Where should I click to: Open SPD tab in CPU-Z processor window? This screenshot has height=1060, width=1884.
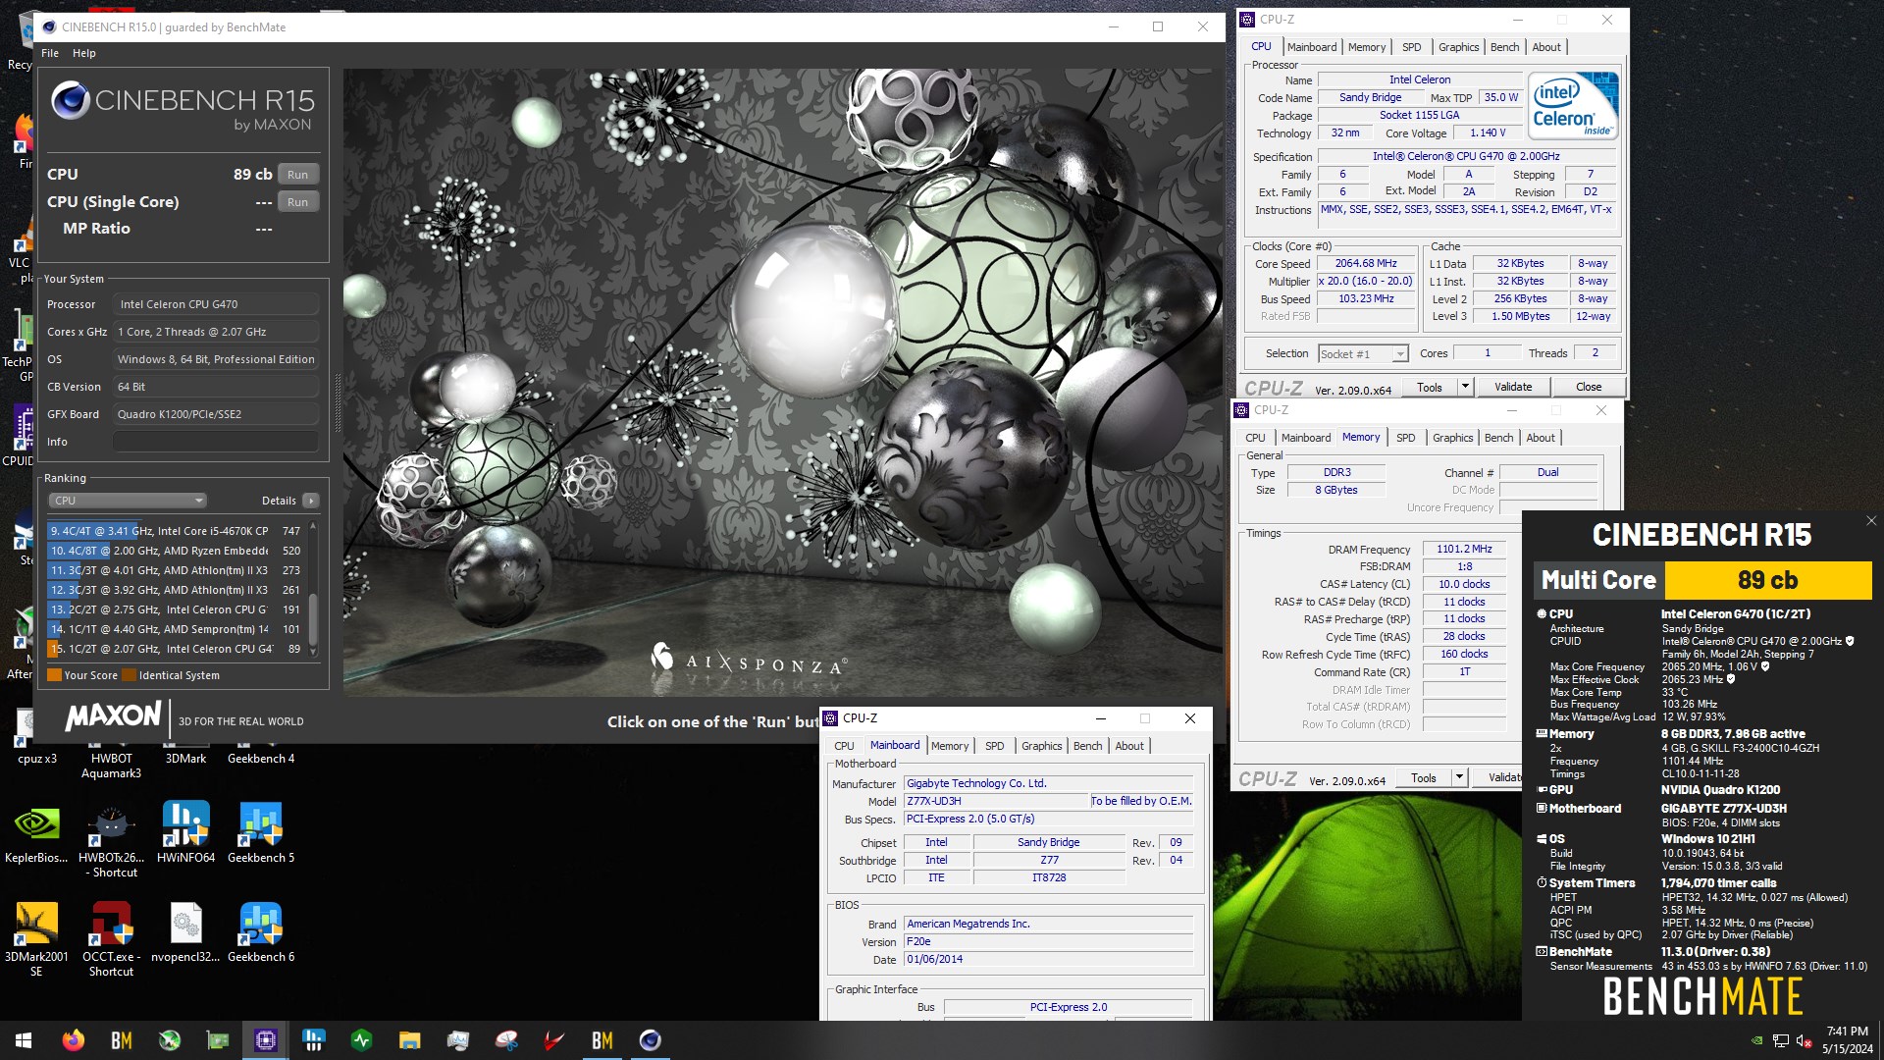click(1411, 47)
